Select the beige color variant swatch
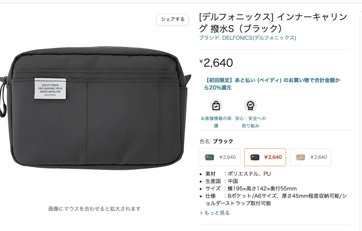Screen dimensions: 362x231 pos(310,157)
